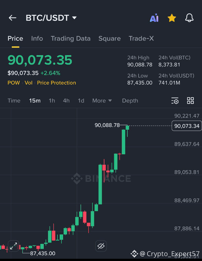Image resolution: width=202 pixels, height=261 pixels.
Task: Toggle chart visibility eye icon
Action: coord(101,246)
